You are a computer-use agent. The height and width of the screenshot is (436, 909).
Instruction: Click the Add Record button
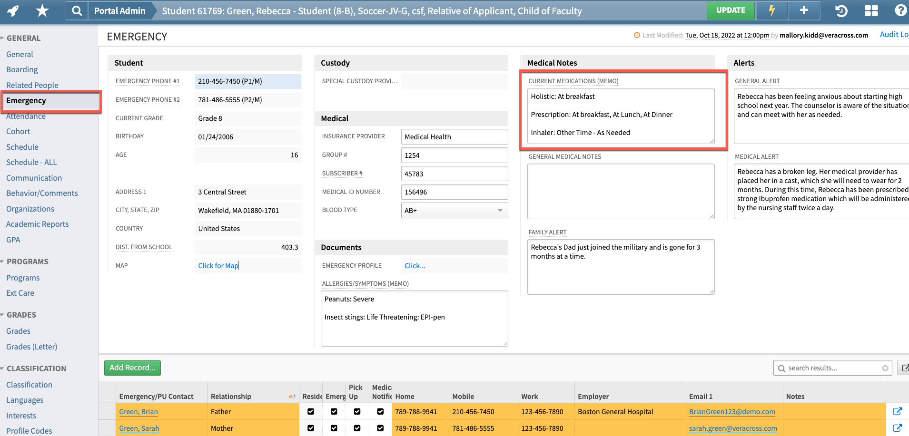(x=132, y=368)
